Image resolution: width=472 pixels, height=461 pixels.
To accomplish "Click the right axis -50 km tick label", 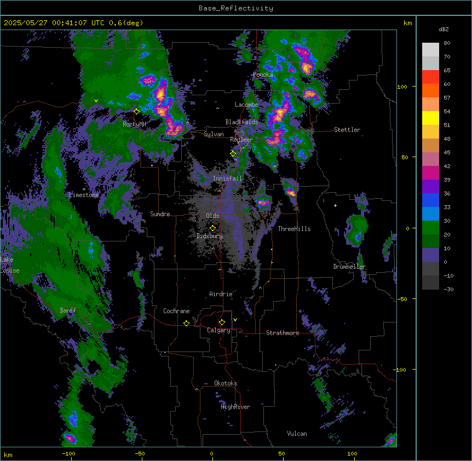I will pos(402,299).
